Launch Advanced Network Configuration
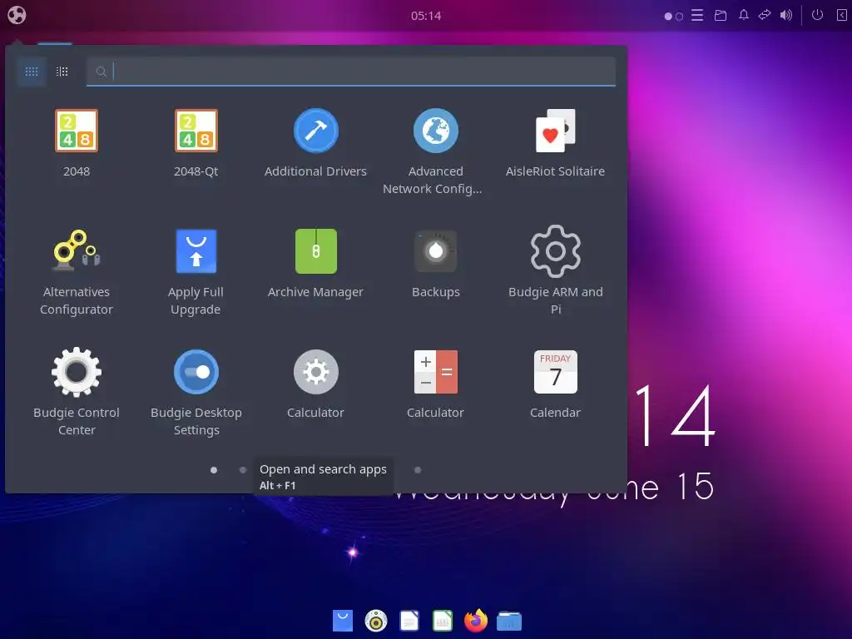The height and width of the screenshot is (639, 852). pos(435,151)
